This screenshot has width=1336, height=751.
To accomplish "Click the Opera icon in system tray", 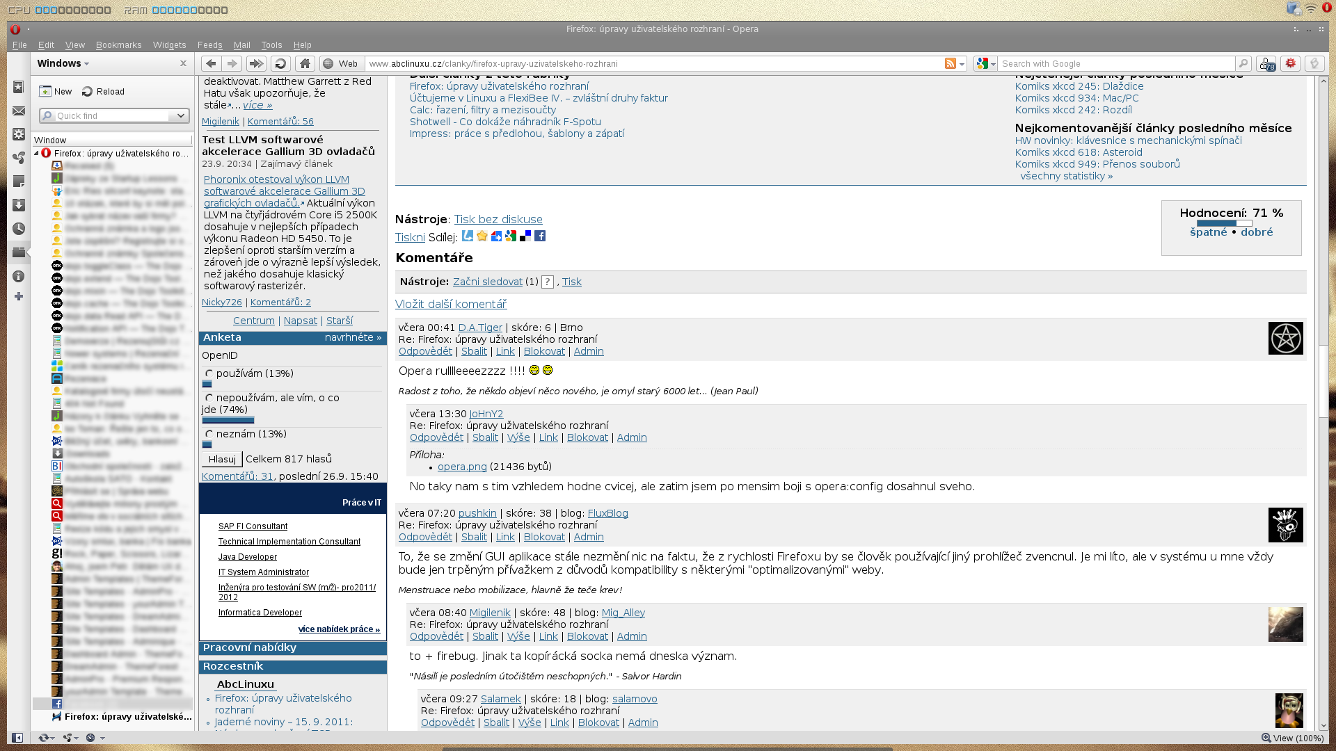I will tap(1327, 8).
